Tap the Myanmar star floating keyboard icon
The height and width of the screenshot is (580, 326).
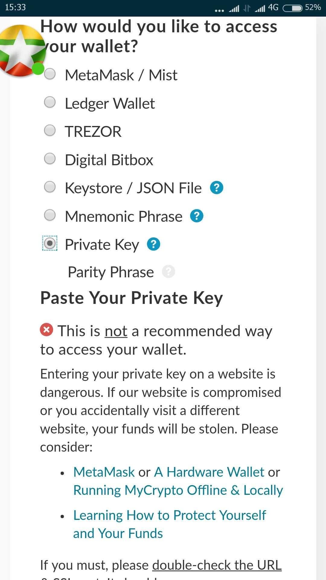click(x=22, y=50)
